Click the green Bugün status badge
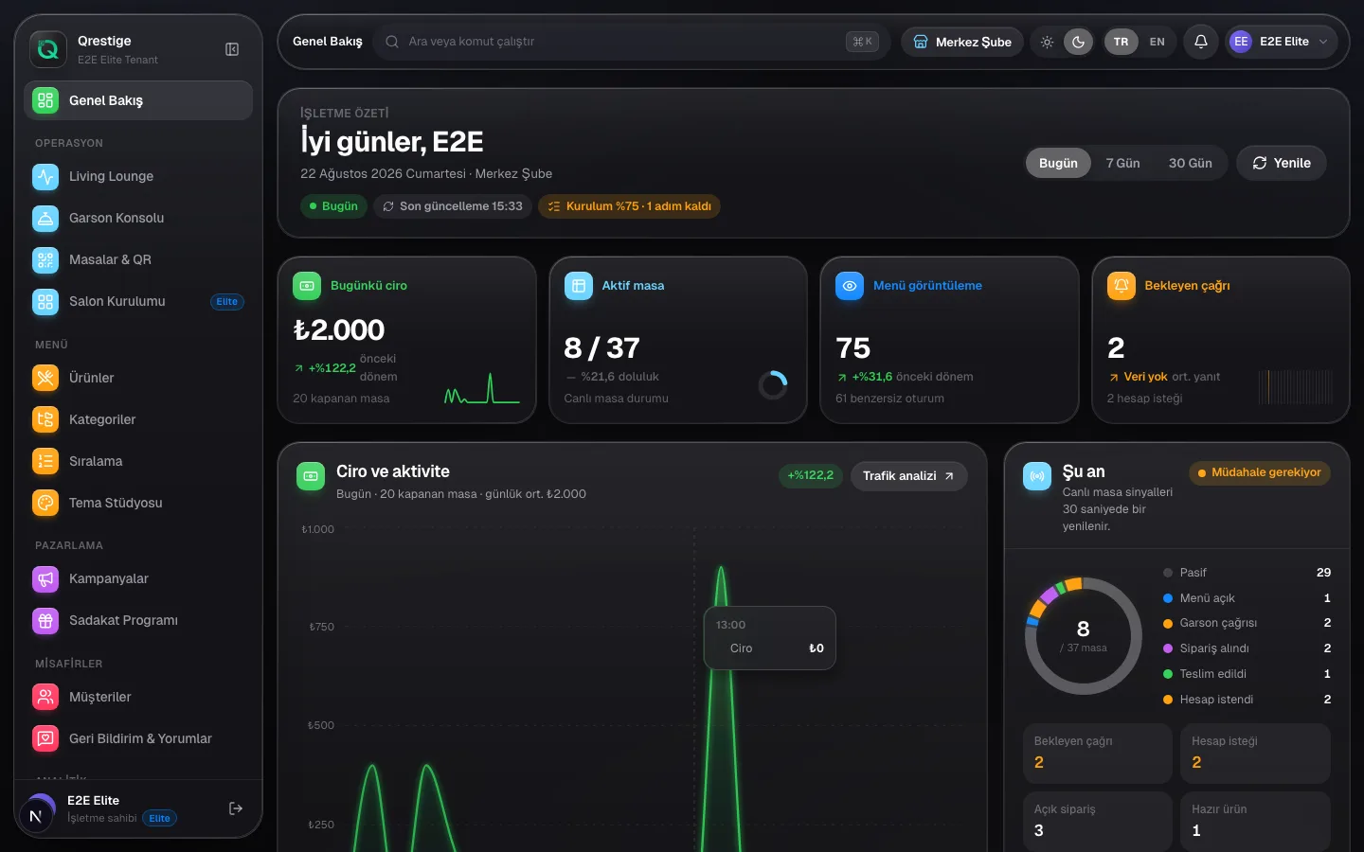 (333, 206)
